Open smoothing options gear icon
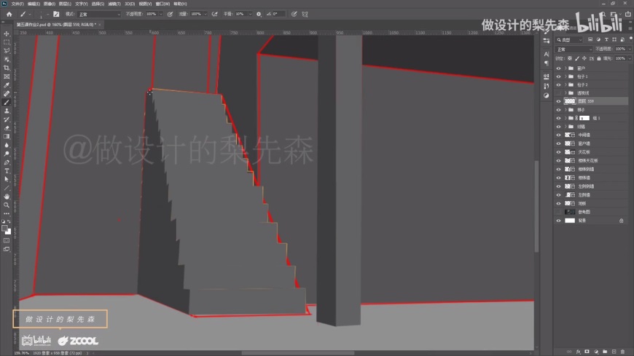Viewport: 634px width, 356px height. tap(259, 14)
